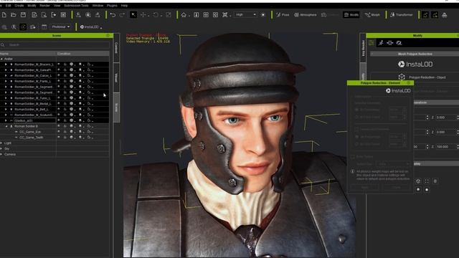Select the CC_Game_Eye tree item

pyautogui.click(x=30, y=132)
